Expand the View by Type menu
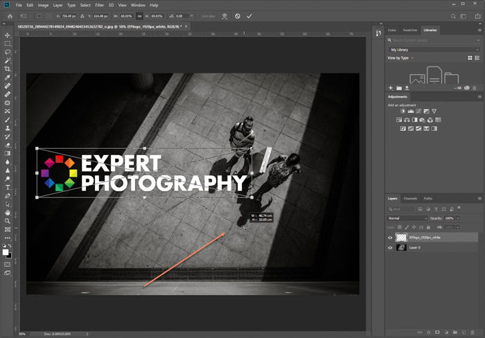Viewport: 485px width, 338px height. click(x=400, y=57)
